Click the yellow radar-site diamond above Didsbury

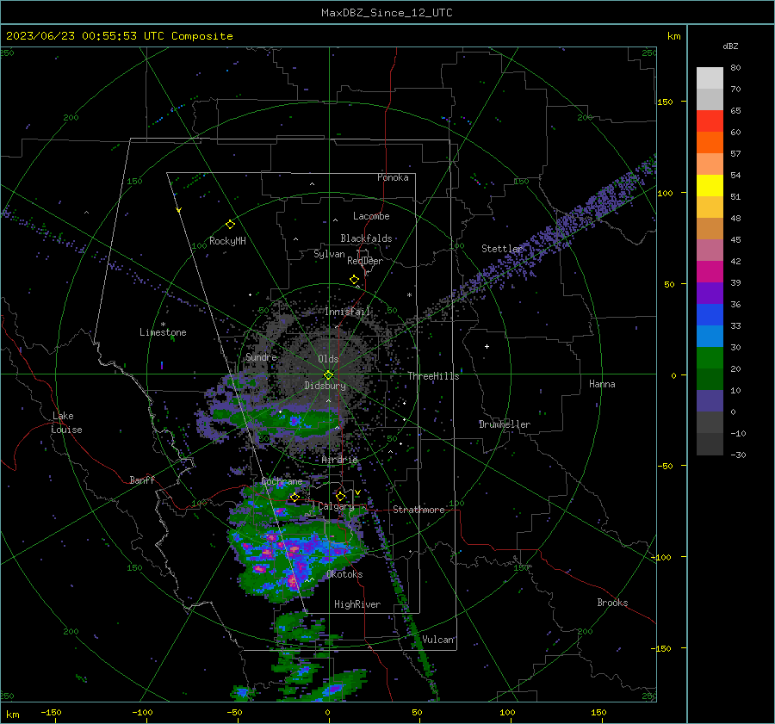point(328,374)
